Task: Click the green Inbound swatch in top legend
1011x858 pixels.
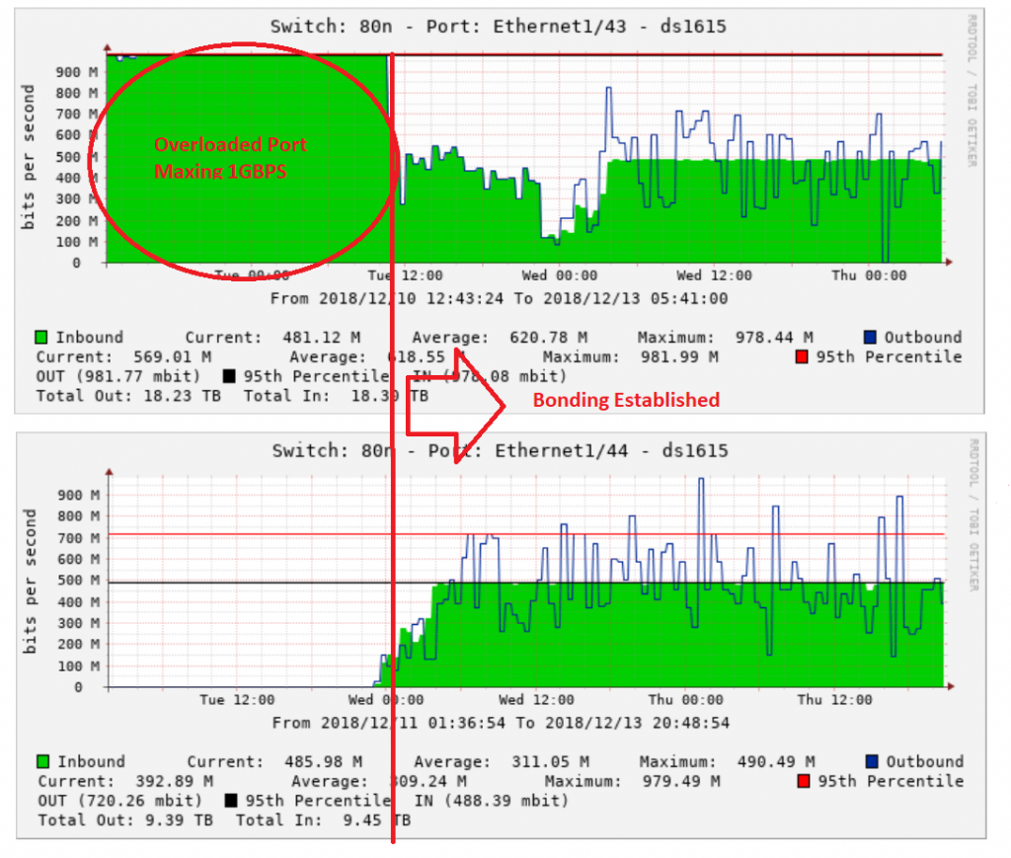Action: click(x=41, y=337)
